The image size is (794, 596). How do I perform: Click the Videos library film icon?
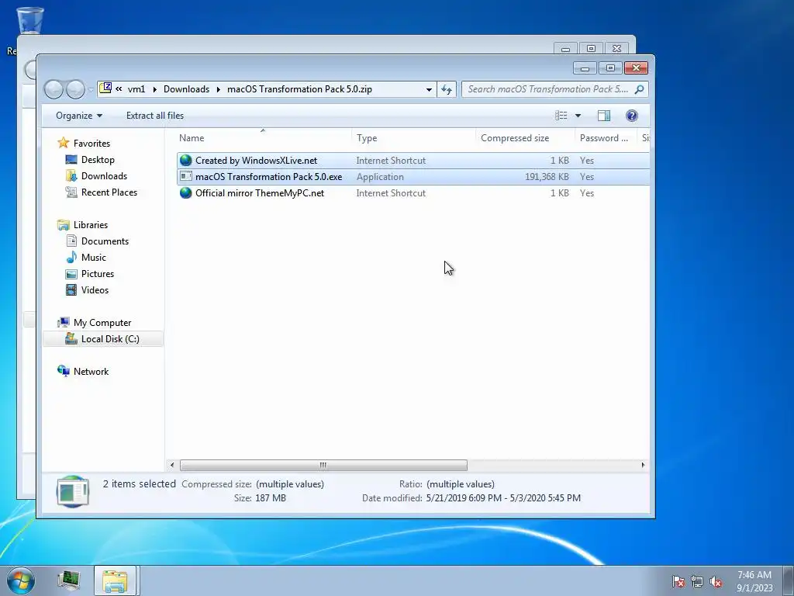pos(71,290)
